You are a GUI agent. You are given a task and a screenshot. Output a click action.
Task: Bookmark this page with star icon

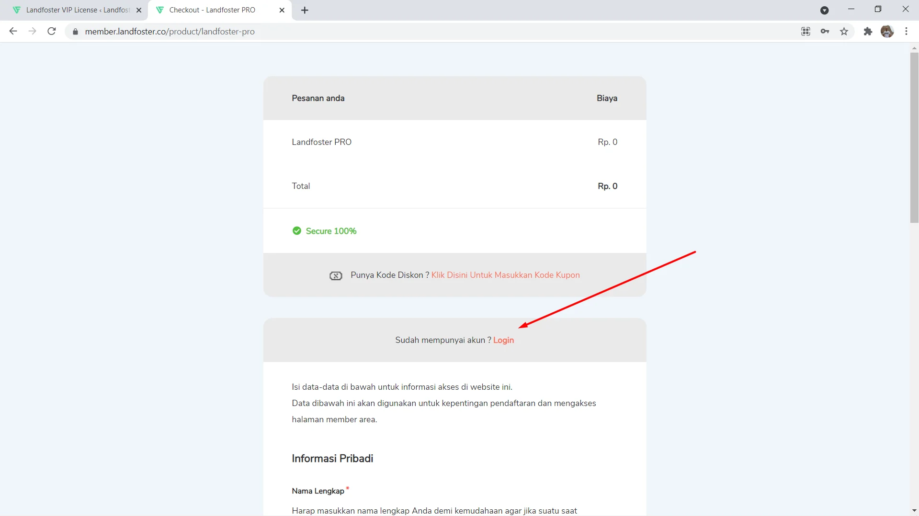pyautogui.click(x=844, y=32)
